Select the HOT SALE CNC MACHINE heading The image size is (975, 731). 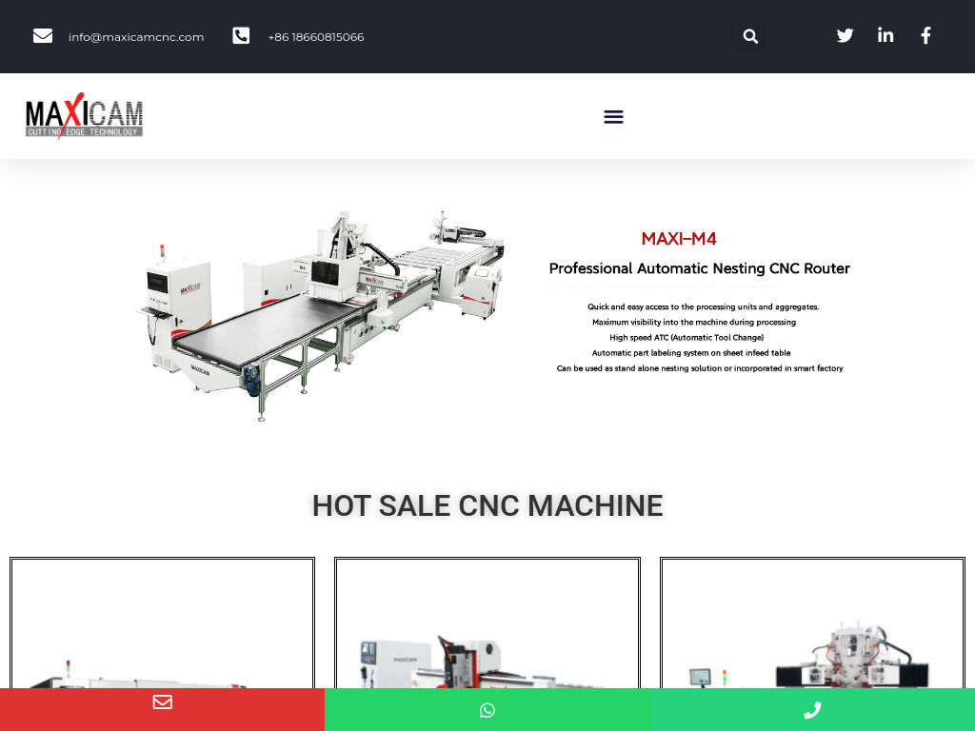[487, 505]
